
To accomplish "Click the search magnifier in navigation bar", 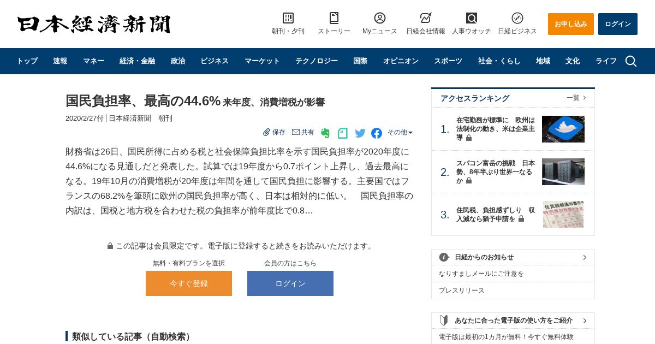I will [631, 61].
